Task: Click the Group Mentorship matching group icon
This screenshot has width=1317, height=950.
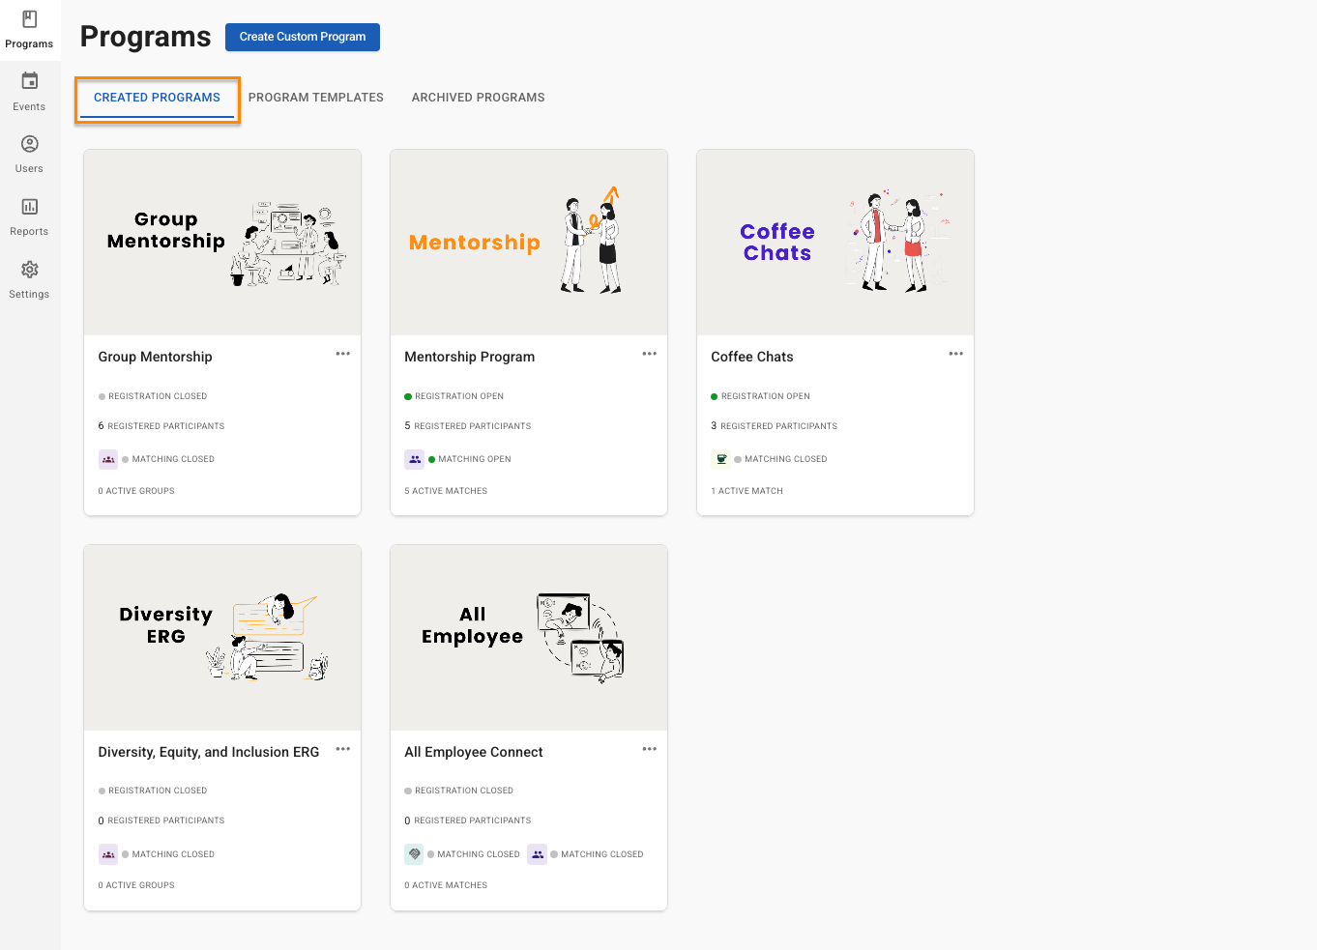Action: [x=108, y=460]
